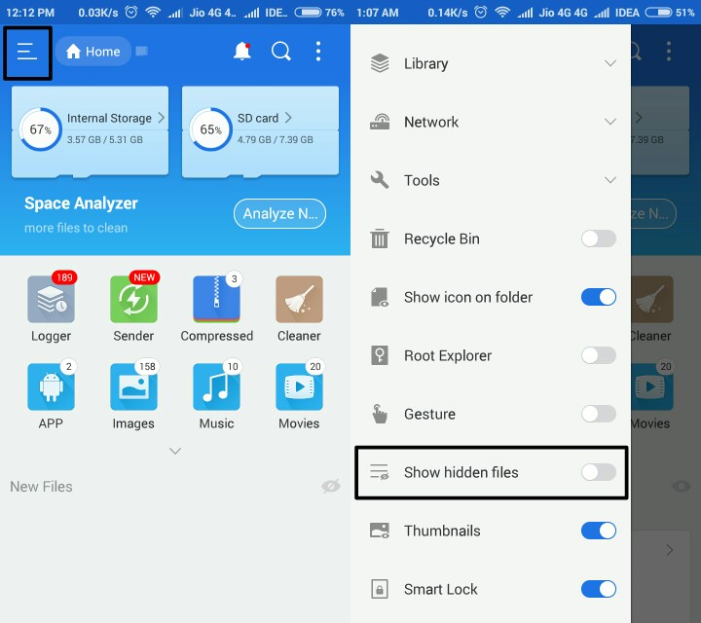Turn on the Root Explorer switch
This screenshot has width=701, height=623.
pyautogui.click(x=599, y=355)
